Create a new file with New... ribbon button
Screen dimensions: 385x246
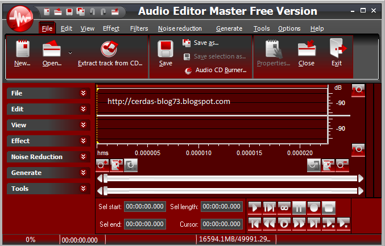22,53
